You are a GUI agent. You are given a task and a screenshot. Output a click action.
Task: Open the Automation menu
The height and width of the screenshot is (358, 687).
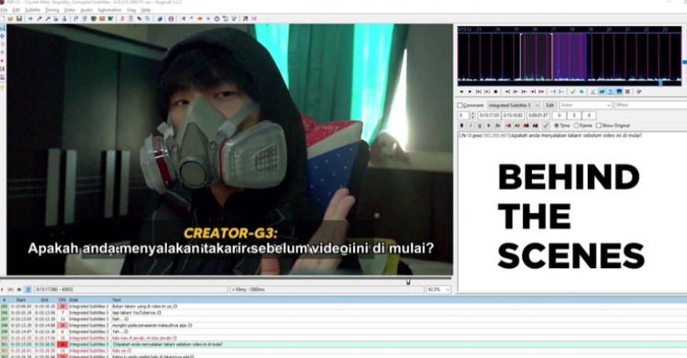[x=110, y=9]
